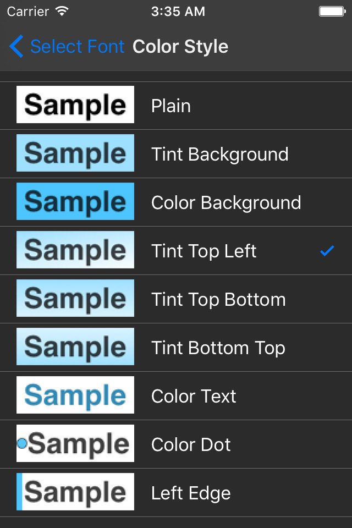Select the Color Dot style
Screen dimensions: 352x528
tap(191, 444)
